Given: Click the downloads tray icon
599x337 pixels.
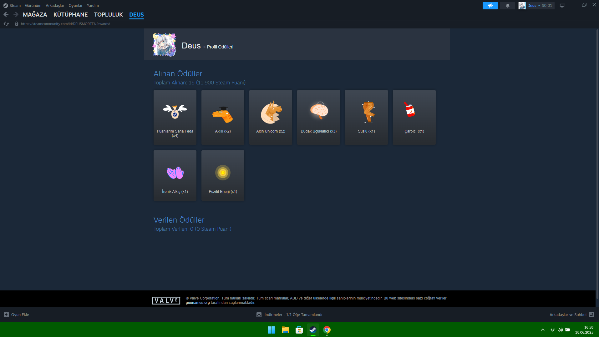Looking at the screenshot, I should pyautogui.click(x=259, y=314).
